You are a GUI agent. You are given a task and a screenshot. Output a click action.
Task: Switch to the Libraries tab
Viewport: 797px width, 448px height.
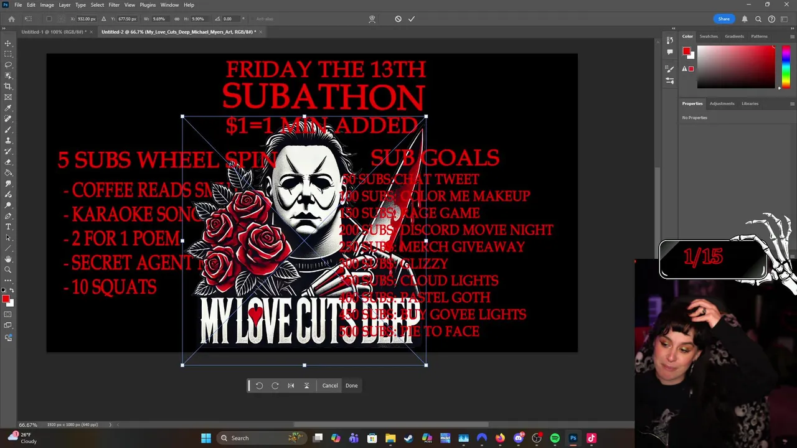[750, 103]
